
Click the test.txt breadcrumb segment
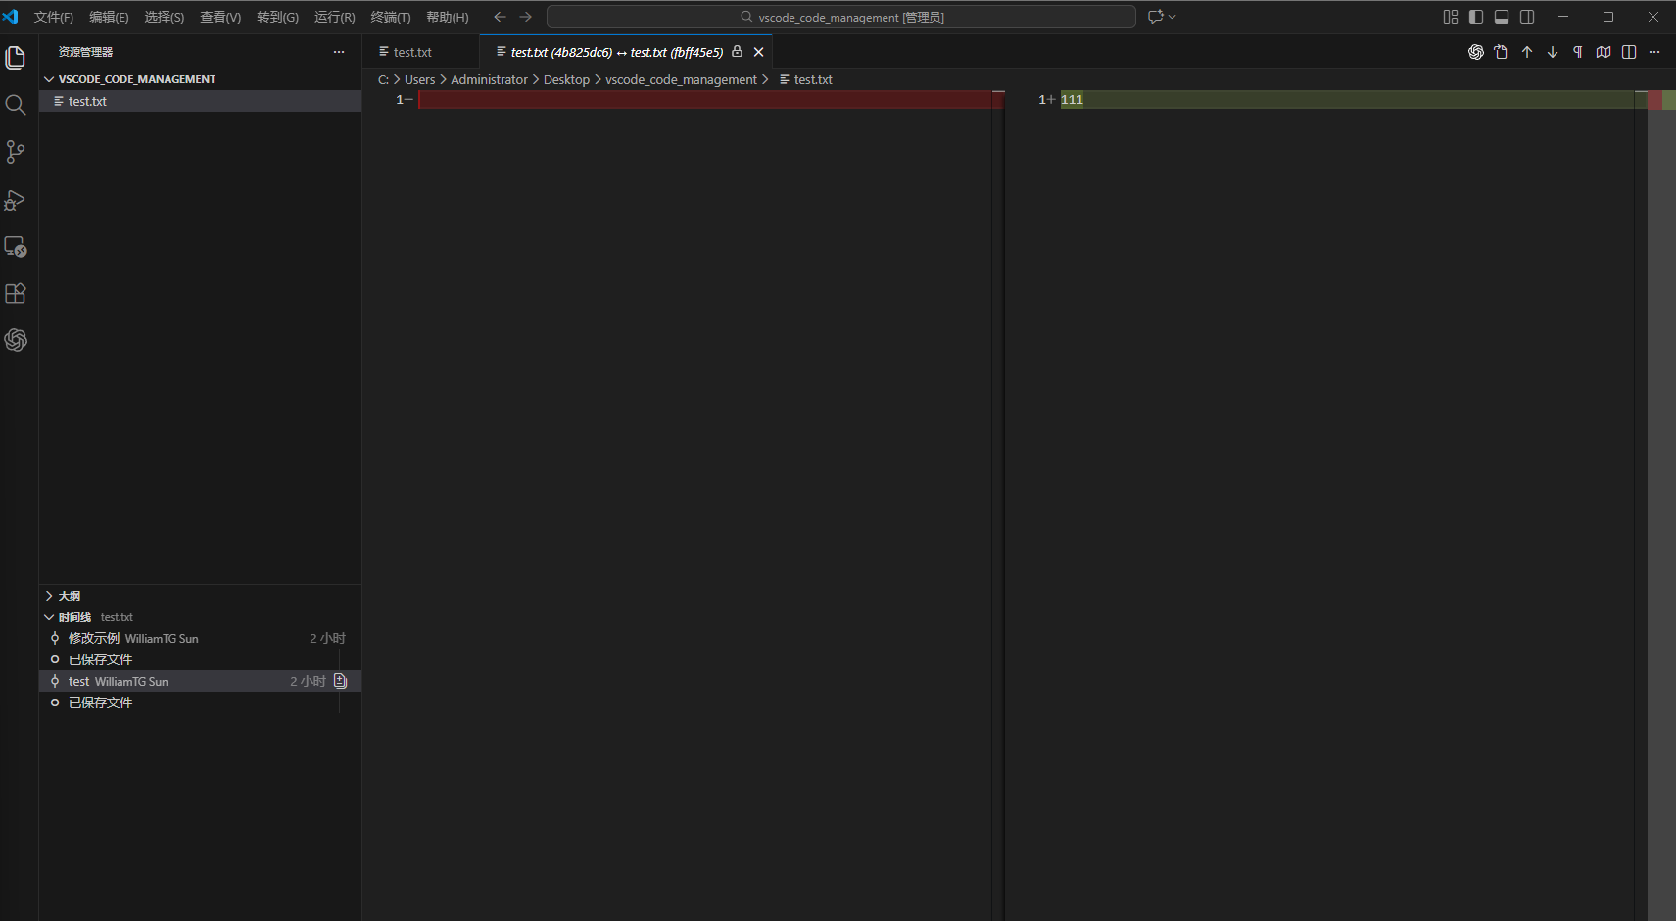806,79
